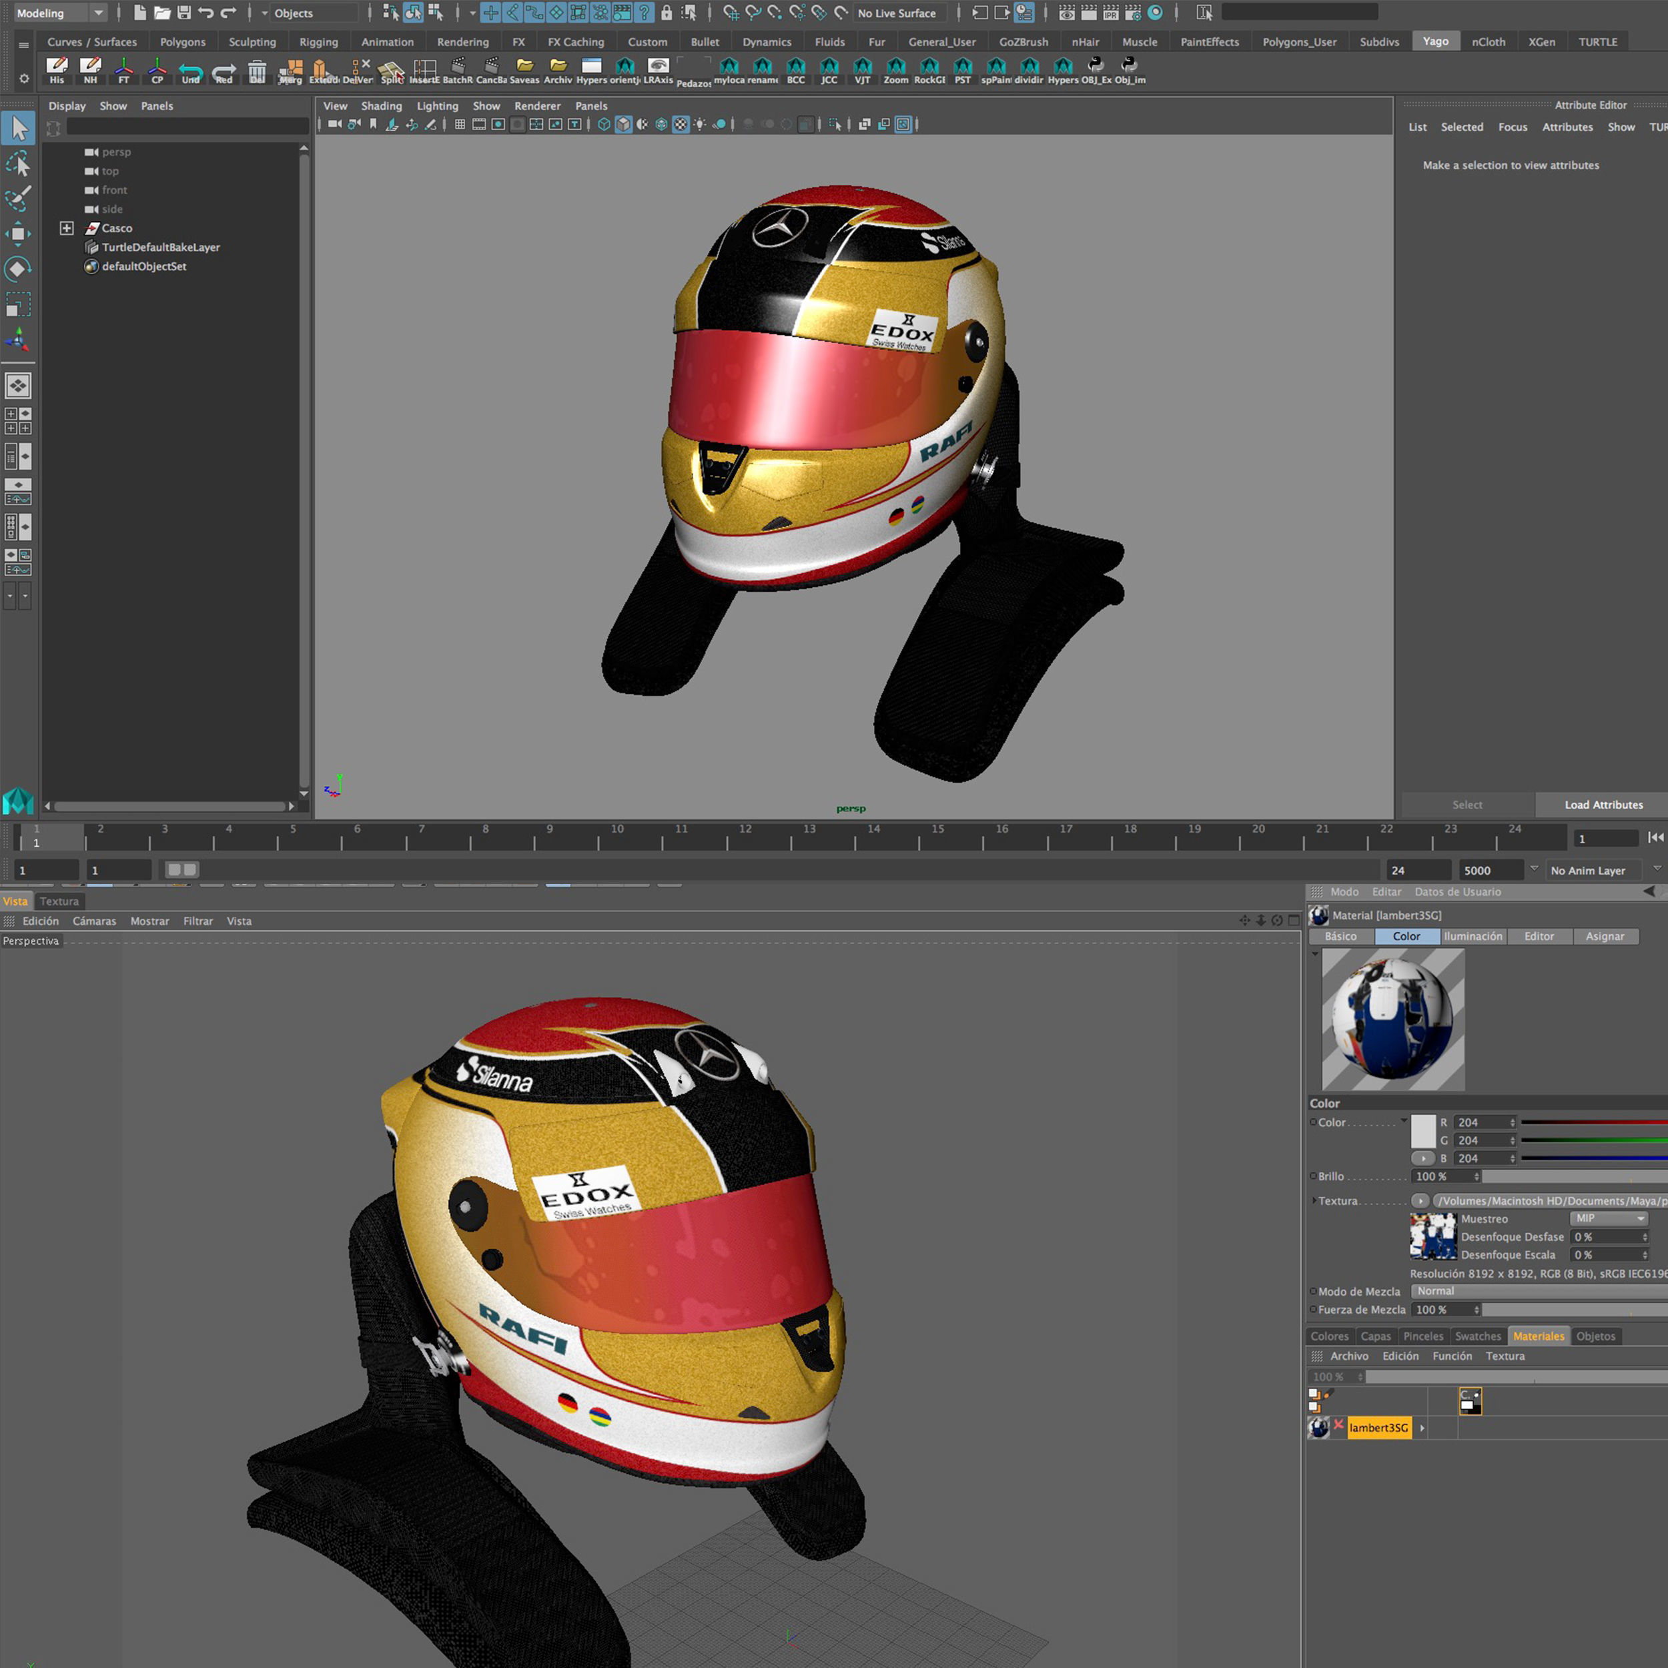Image resolution: width=1668 pixels, height=1668 pixels.
Task: Click the current frame field showing 1
Action: [1607, 838]
